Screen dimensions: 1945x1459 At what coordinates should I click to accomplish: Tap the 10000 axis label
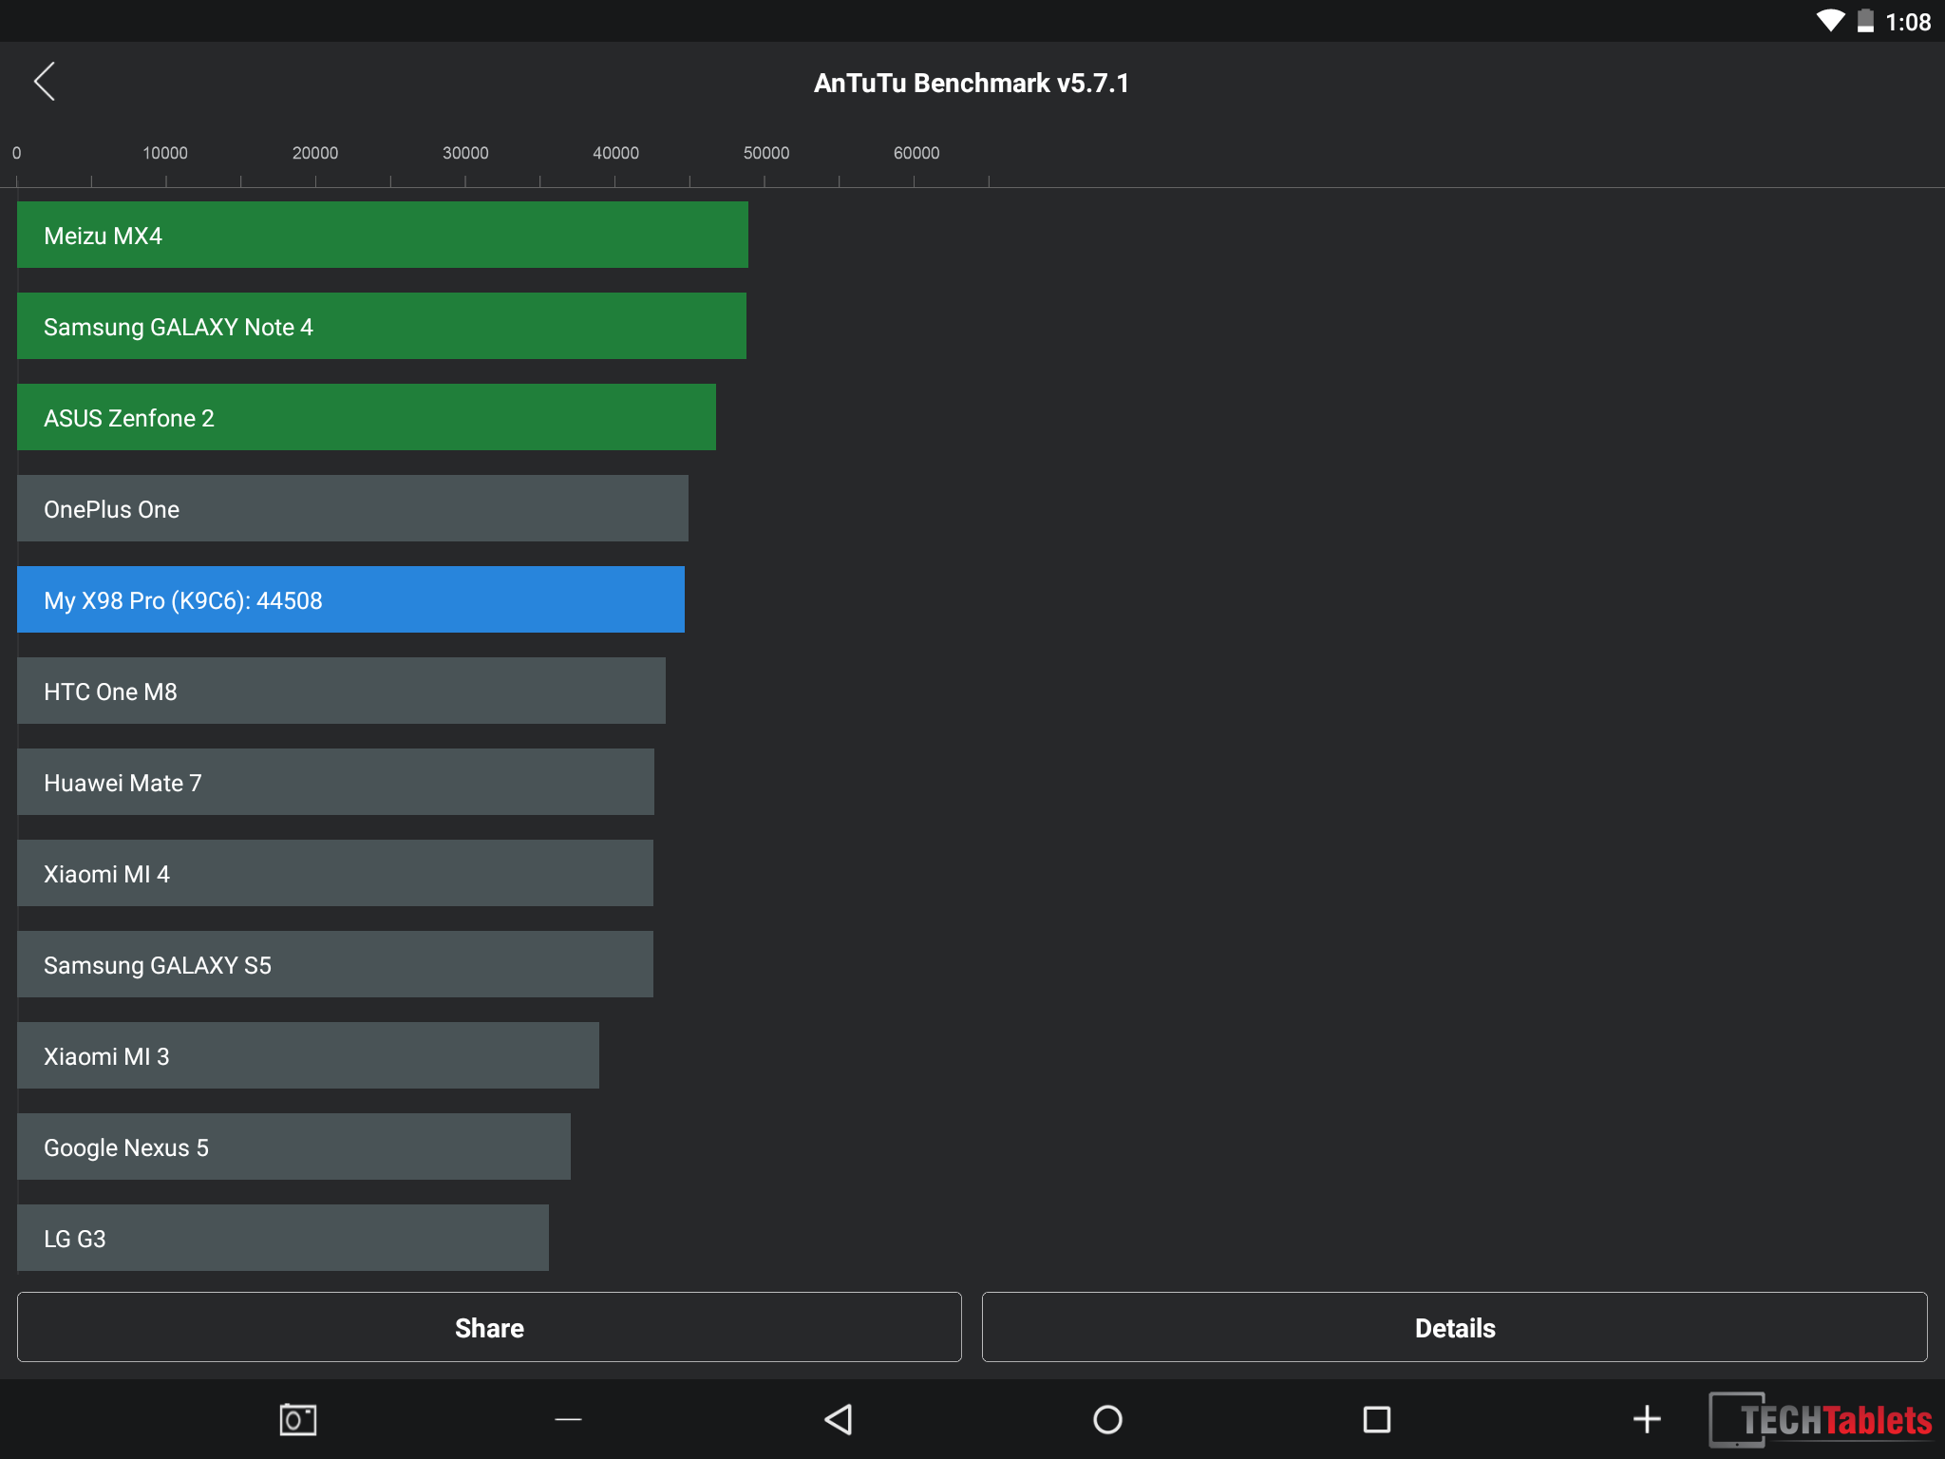pos(165,153)
